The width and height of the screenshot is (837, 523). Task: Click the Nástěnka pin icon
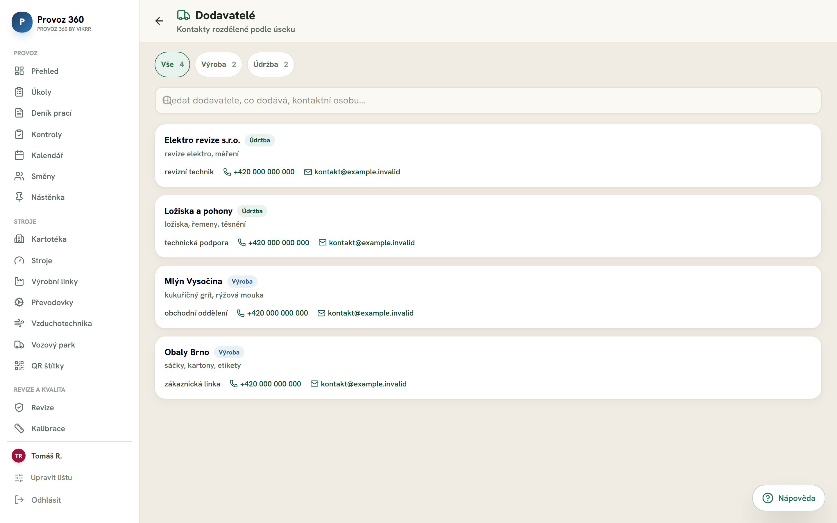click(x=19, y=197)
